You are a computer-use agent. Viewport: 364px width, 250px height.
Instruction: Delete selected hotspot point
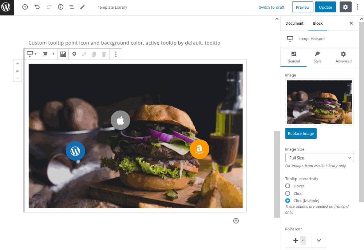click(x=104, y=54)
